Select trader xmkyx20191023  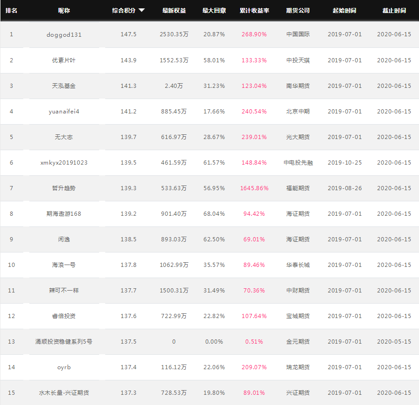(x=64, y=163)
